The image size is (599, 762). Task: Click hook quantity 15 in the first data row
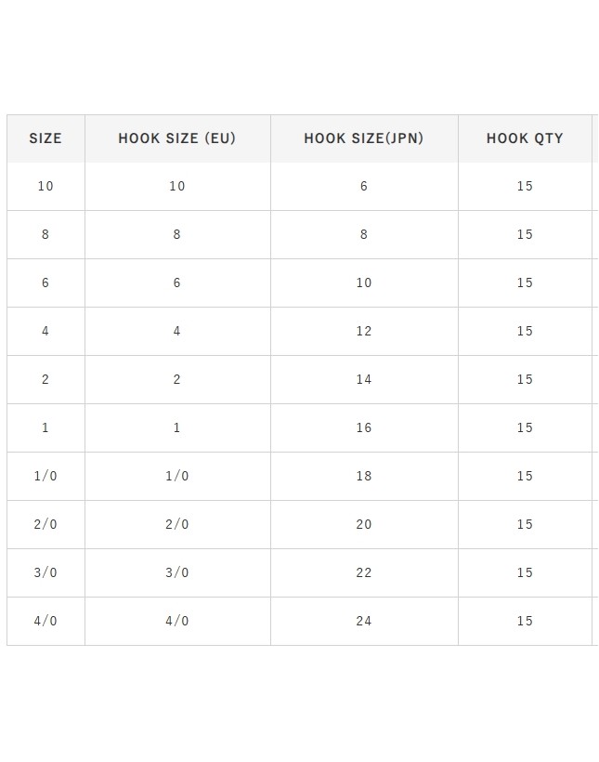(525, 186)
